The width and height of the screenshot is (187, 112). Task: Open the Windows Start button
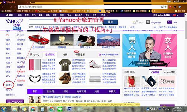[x=3, y=109]
